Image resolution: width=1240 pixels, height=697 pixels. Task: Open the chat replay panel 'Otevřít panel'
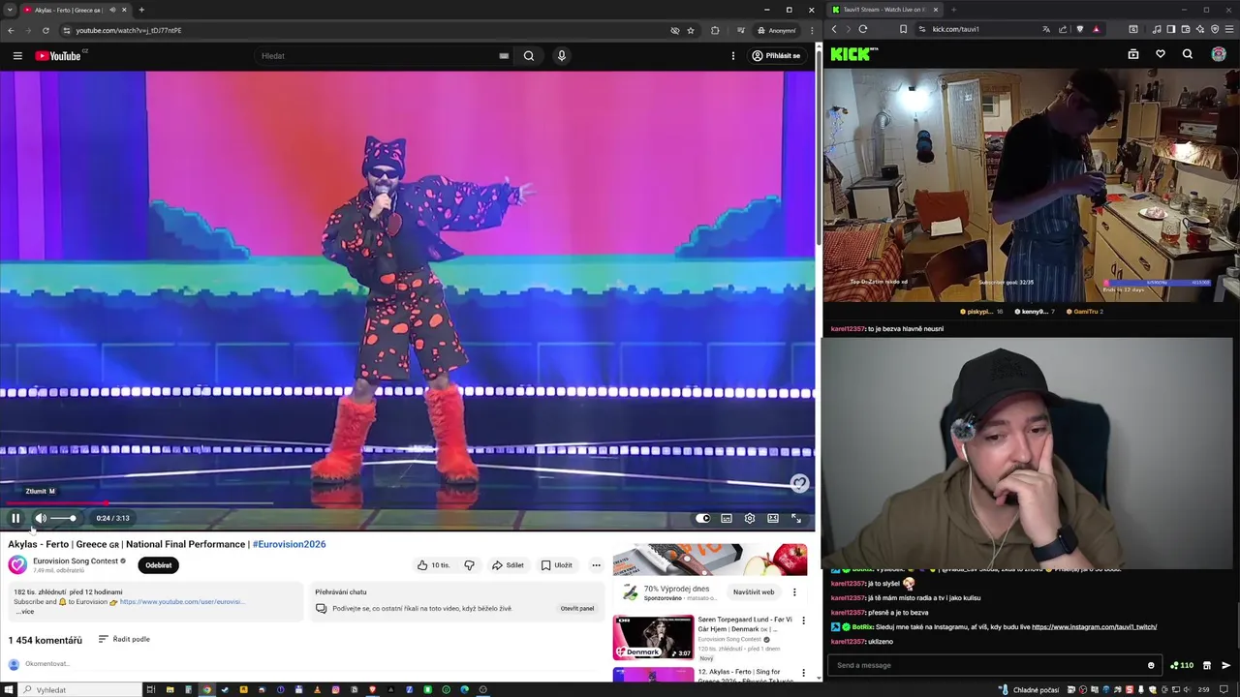pos(577,609)
